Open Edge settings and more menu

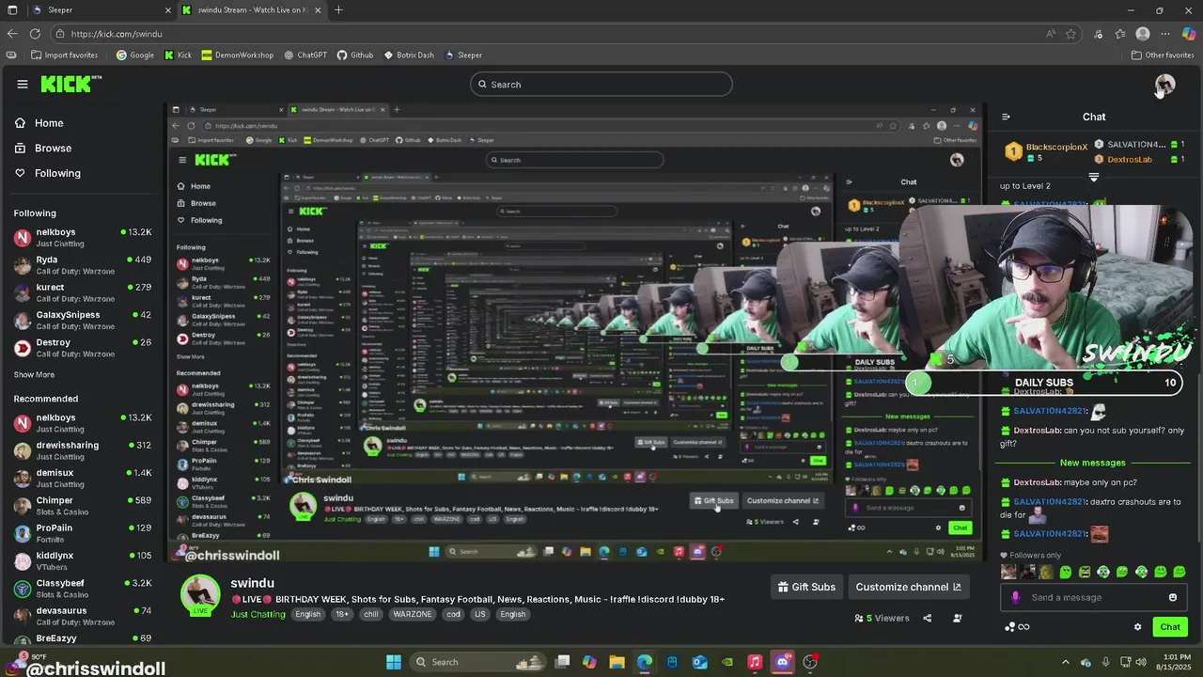1165,34
